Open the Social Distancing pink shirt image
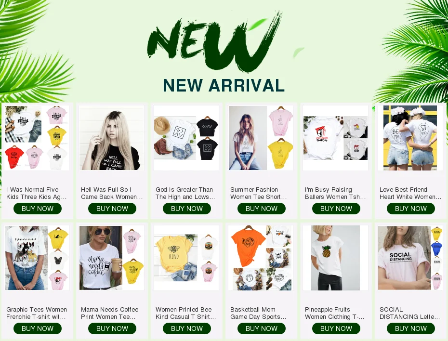 [410, 258]
